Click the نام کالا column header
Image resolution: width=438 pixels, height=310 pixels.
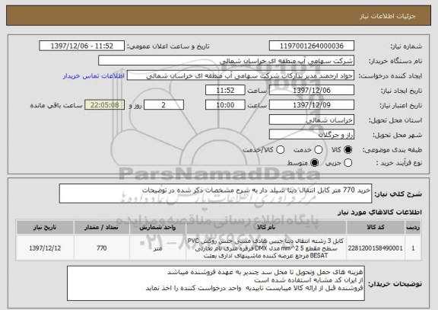(266, 227)
